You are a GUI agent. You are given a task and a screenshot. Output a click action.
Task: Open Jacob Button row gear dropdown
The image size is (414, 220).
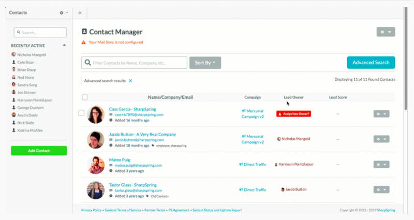tap(381, 139)
